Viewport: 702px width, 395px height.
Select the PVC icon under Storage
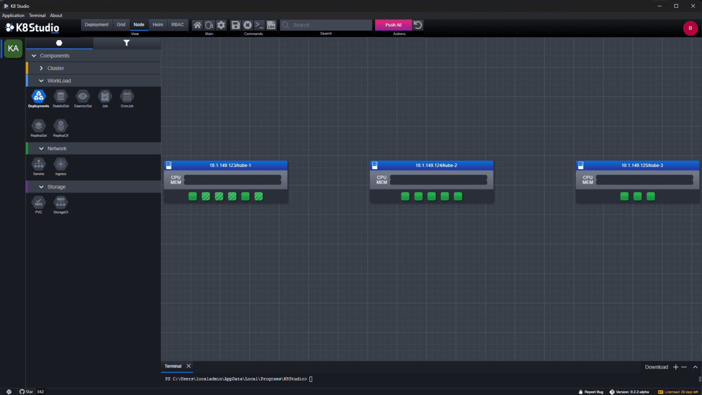pyautogui.click(x=38, y=202)
